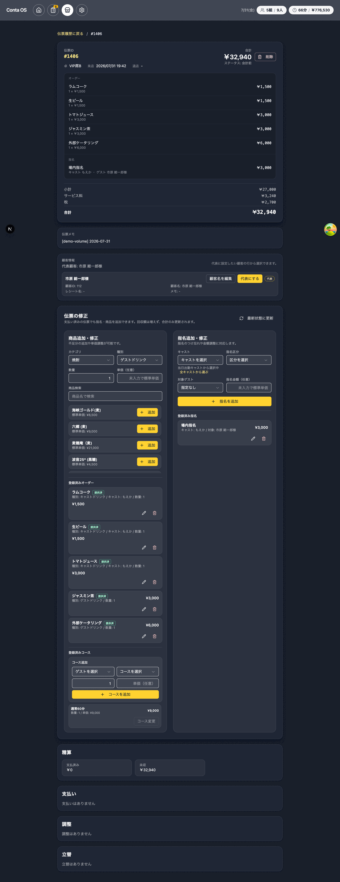Open the 区分を選択 dropdown

[x=249, y=360]
